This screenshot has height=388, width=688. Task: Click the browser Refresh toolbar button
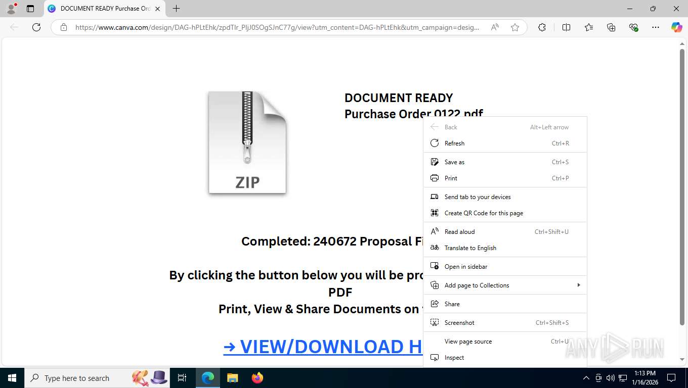pos(36,27)
